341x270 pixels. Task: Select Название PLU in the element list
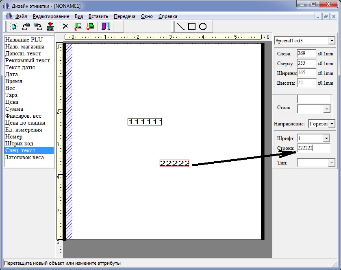23,40
